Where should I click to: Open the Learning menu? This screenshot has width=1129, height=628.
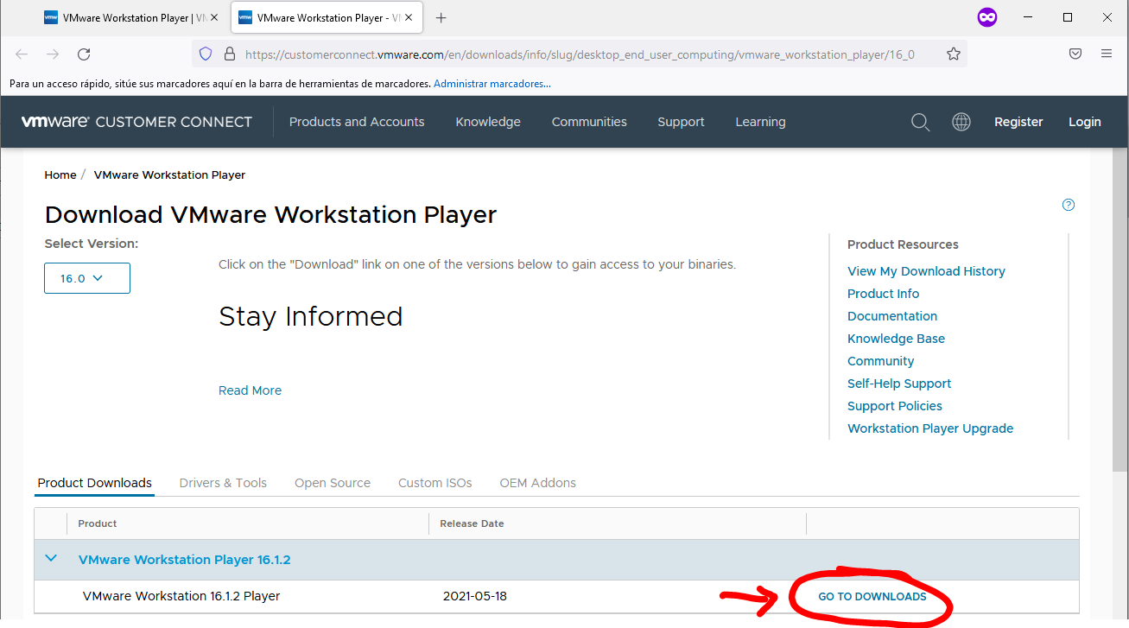pos(760,122)
